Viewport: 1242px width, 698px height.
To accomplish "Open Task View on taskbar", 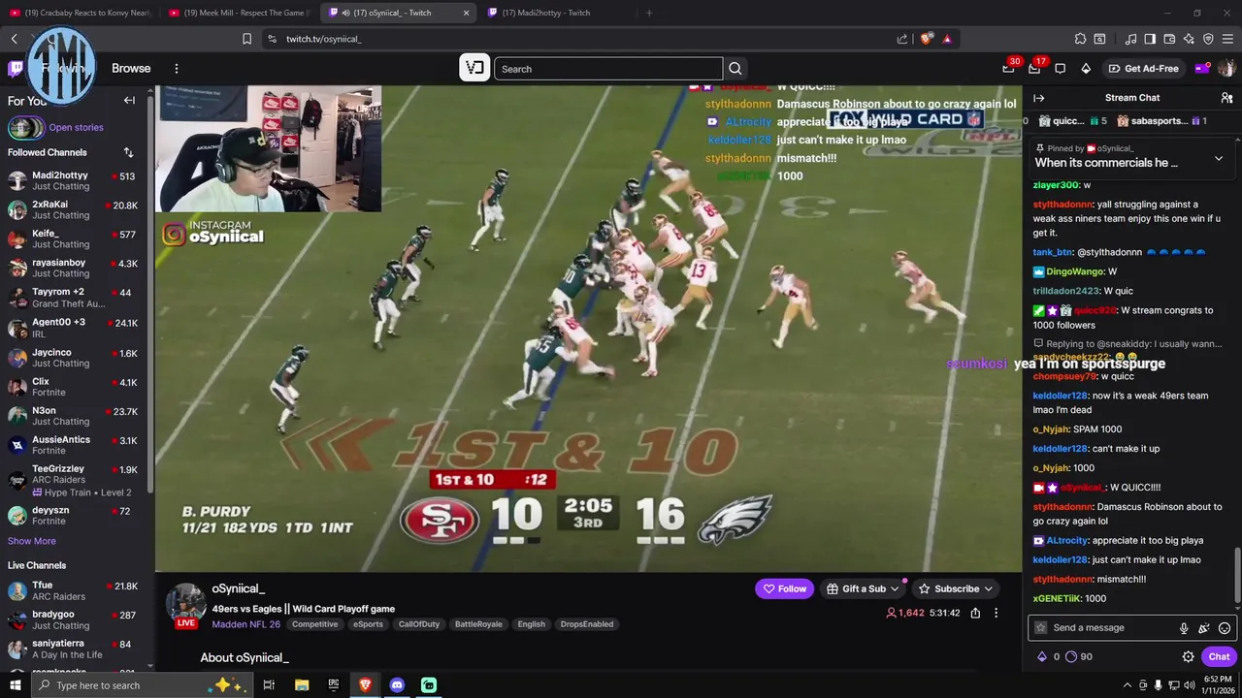I will click(269, 685).
